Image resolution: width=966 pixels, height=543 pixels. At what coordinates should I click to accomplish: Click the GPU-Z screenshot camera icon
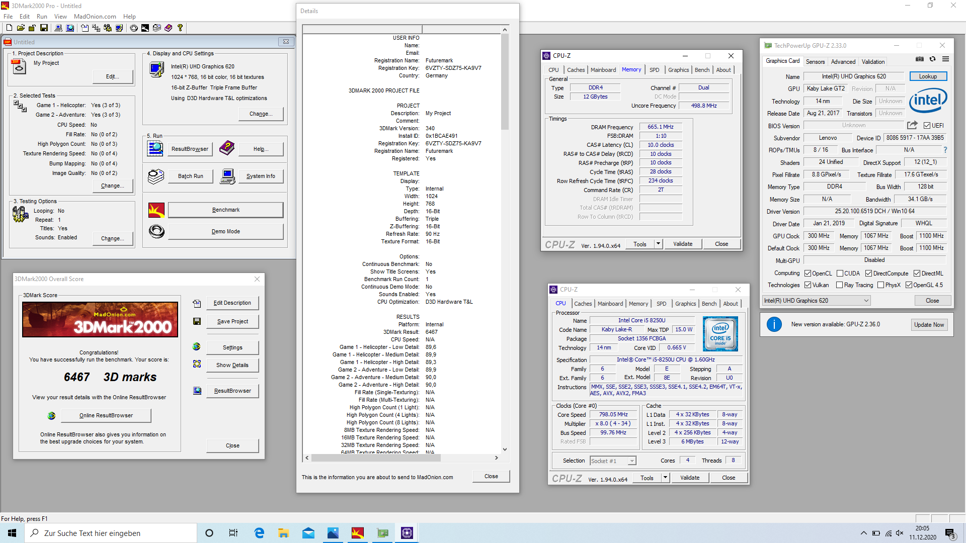(x=920, y=59)
